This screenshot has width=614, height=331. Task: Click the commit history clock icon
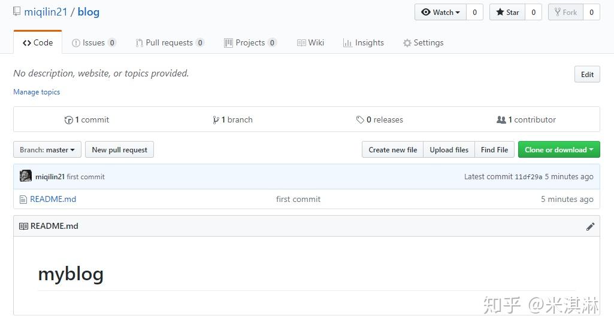pyautogui.click(x=69, y=120)
